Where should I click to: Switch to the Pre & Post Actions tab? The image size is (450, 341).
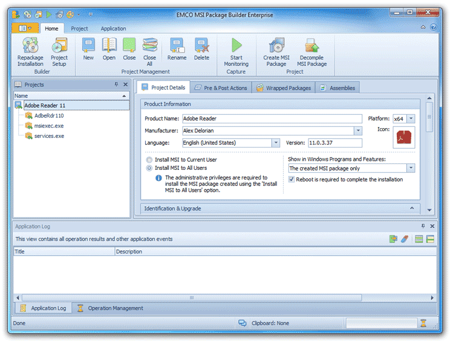coord(221,88)
